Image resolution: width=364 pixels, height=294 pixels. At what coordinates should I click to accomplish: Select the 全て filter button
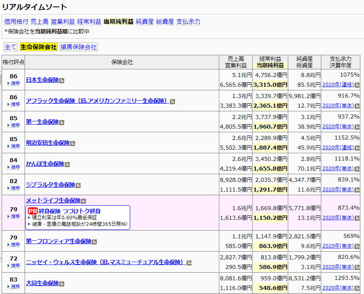click(10, 47)
